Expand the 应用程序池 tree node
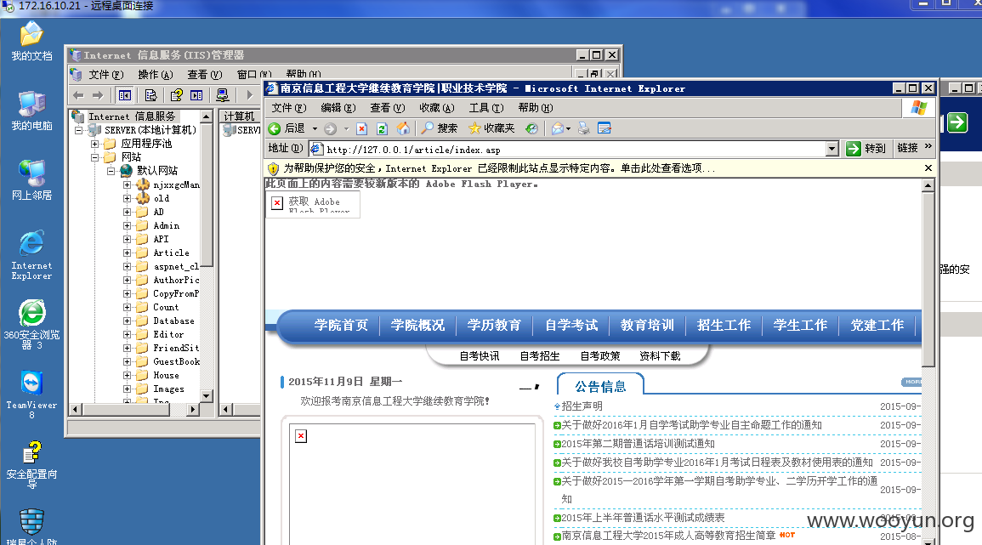The height and width of the screenshot is (545, 982). click(x=94, y=144)
